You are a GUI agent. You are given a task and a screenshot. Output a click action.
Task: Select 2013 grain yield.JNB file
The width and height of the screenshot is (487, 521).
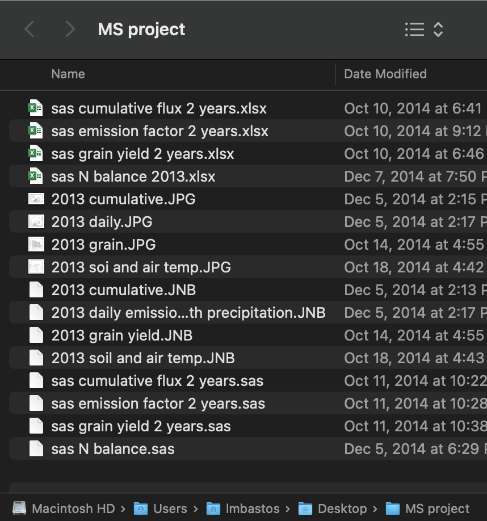coord(121,335)
